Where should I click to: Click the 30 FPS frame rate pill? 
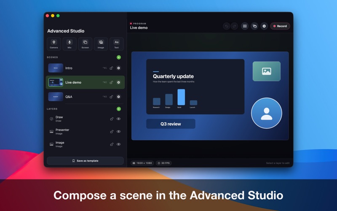click(163, 163)
